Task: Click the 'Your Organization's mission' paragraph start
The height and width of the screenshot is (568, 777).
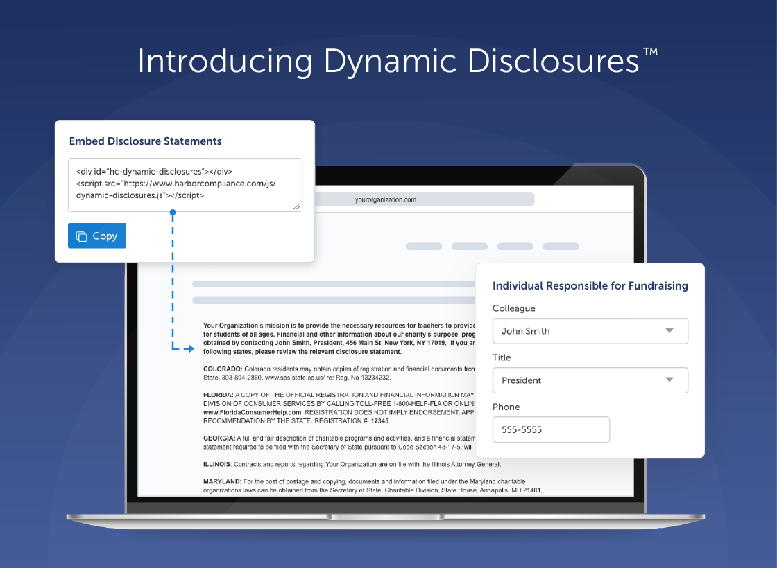Action: [x=246, y=326]
